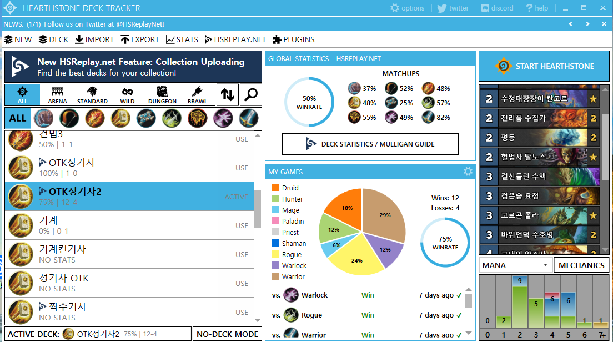Open the HSREPLAY.NET menu

pos(235,39)
